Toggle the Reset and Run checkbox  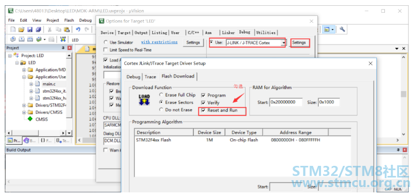[203, 110]
